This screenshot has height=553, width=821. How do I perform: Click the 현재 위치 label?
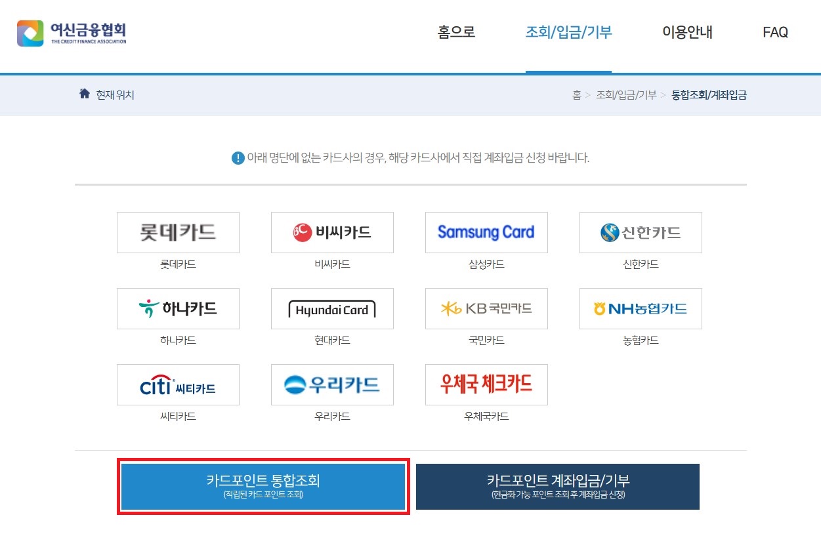coord(115,95)
